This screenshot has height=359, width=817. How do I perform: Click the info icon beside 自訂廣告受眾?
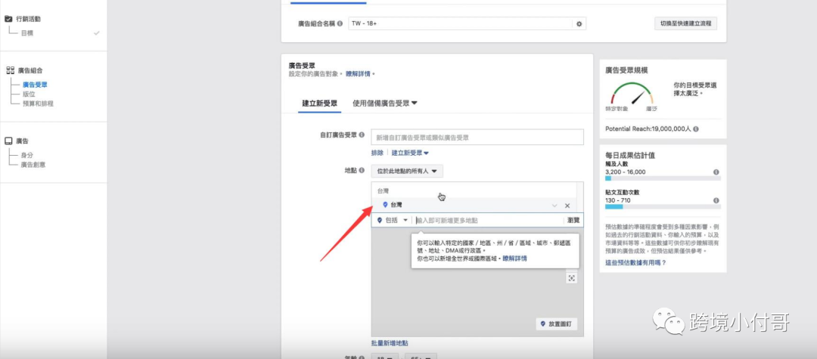(362, 135)
